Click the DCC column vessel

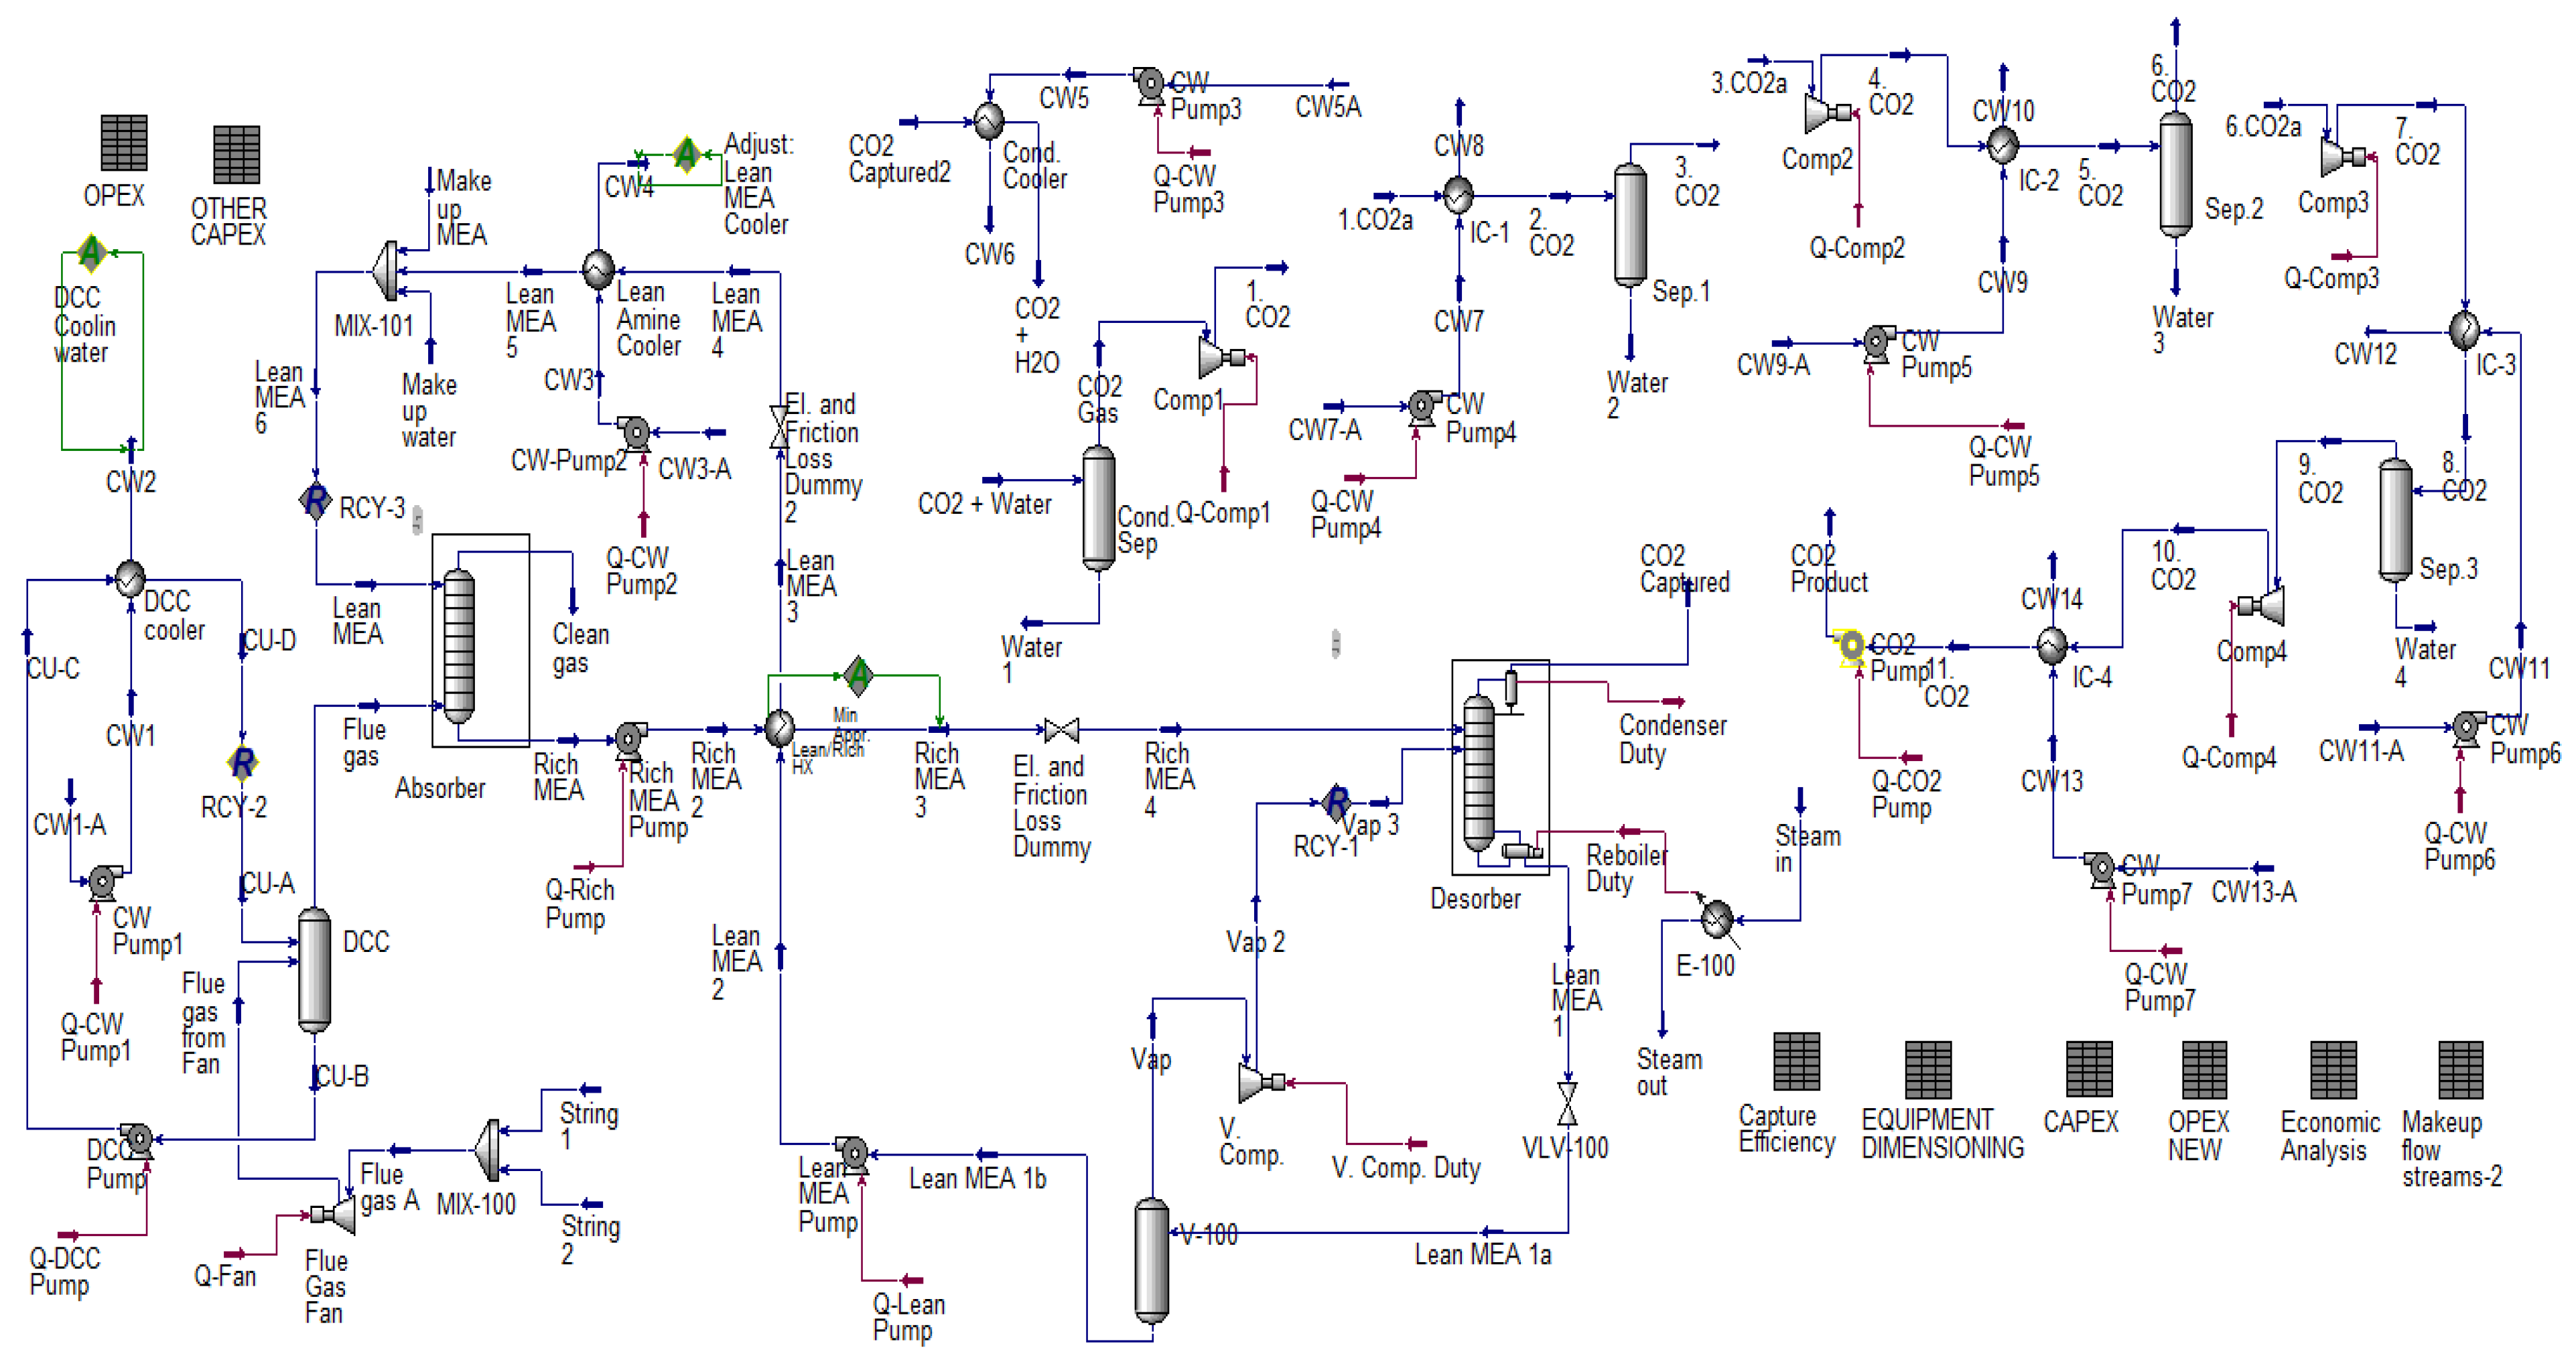click(x=315, y=969)
